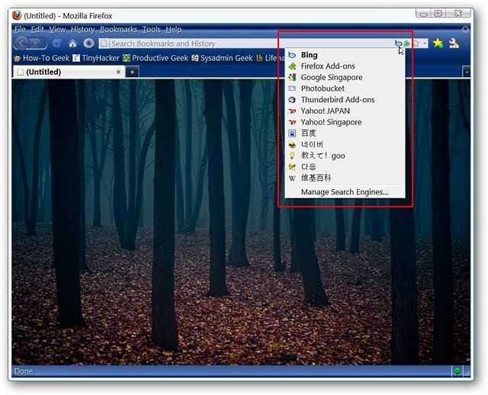The height and width of the screenshot is (395, 488).
Task: Click the Back navigation arrow
Action: (22, 43)
